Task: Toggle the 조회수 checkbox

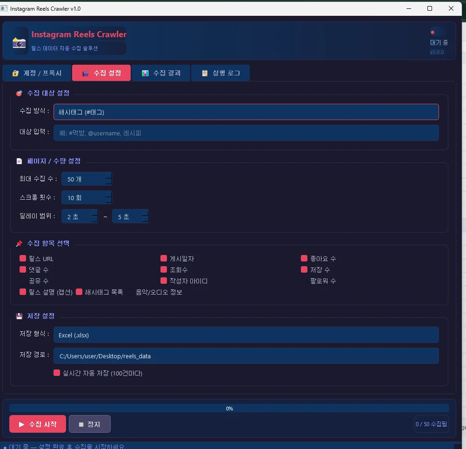Action: pos(163,270)
